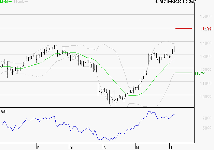Screen dimensions: 214x150
Task: Click the MA20 legend label
Action: point(4,2)
